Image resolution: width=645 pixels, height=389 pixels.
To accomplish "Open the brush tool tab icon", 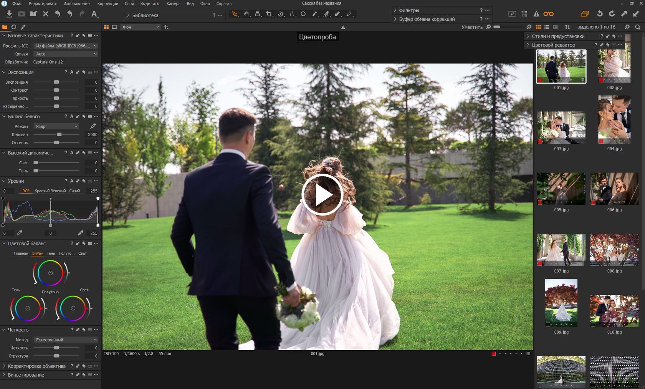I will coord(23,27).
